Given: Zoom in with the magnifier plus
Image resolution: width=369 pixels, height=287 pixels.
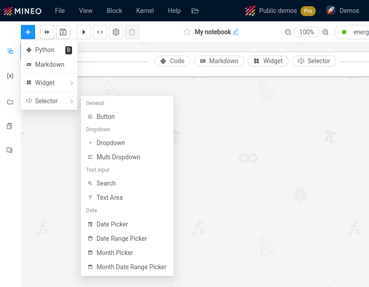Looking at the screenshot, I should pos(325,32).
